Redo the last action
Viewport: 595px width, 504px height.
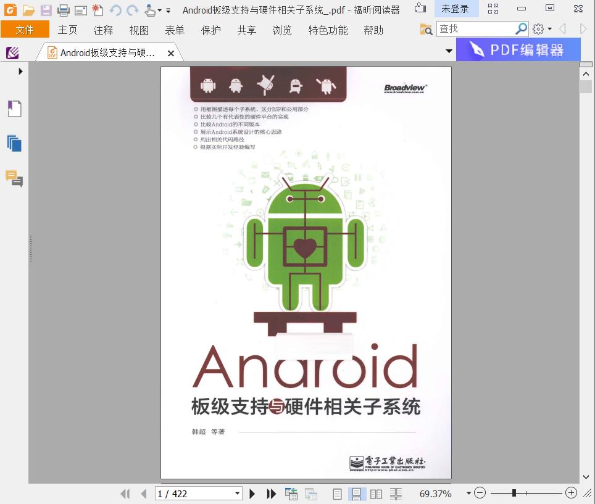(133, 10)
